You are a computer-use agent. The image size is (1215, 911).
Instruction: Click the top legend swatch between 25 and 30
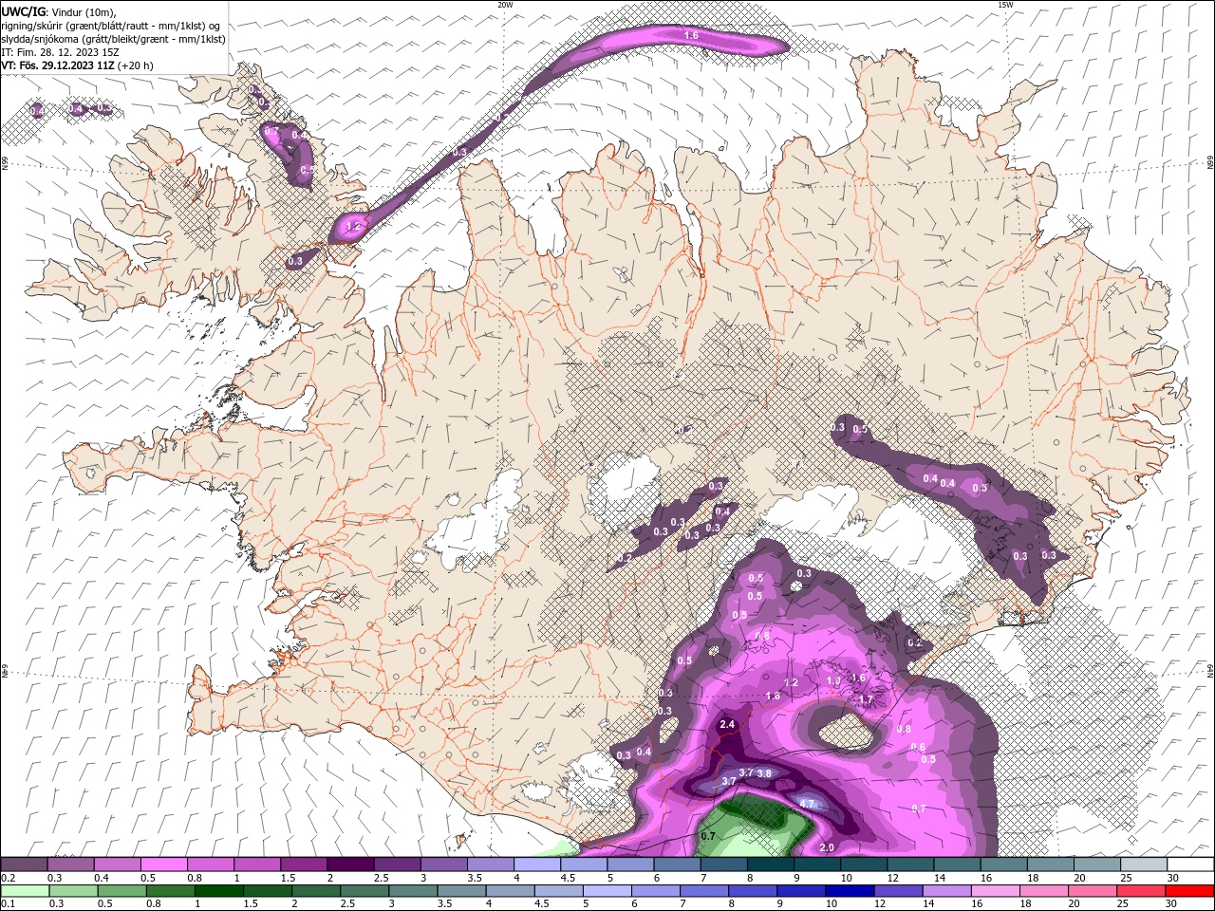(x=1144, y=865)
